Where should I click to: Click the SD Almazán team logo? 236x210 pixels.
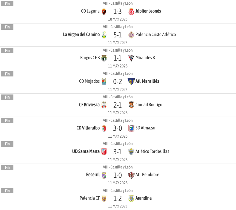(131, 128)
